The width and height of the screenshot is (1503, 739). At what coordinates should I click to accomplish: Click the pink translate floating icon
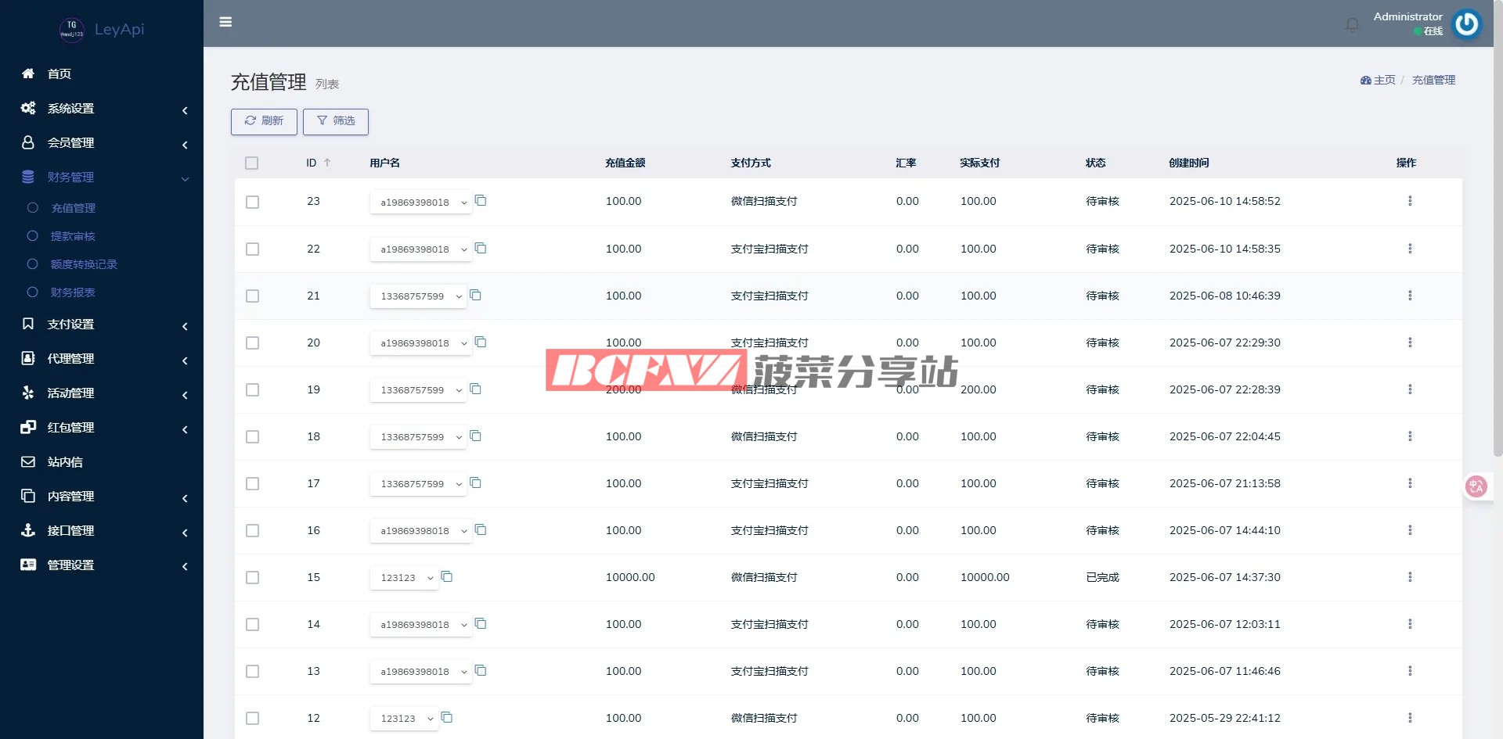click(1476, 486)
